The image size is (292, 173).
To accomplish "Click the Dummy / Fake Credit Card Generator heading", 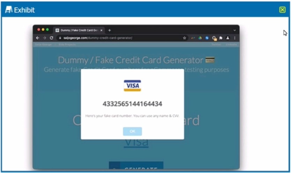I will click(131, 60).
